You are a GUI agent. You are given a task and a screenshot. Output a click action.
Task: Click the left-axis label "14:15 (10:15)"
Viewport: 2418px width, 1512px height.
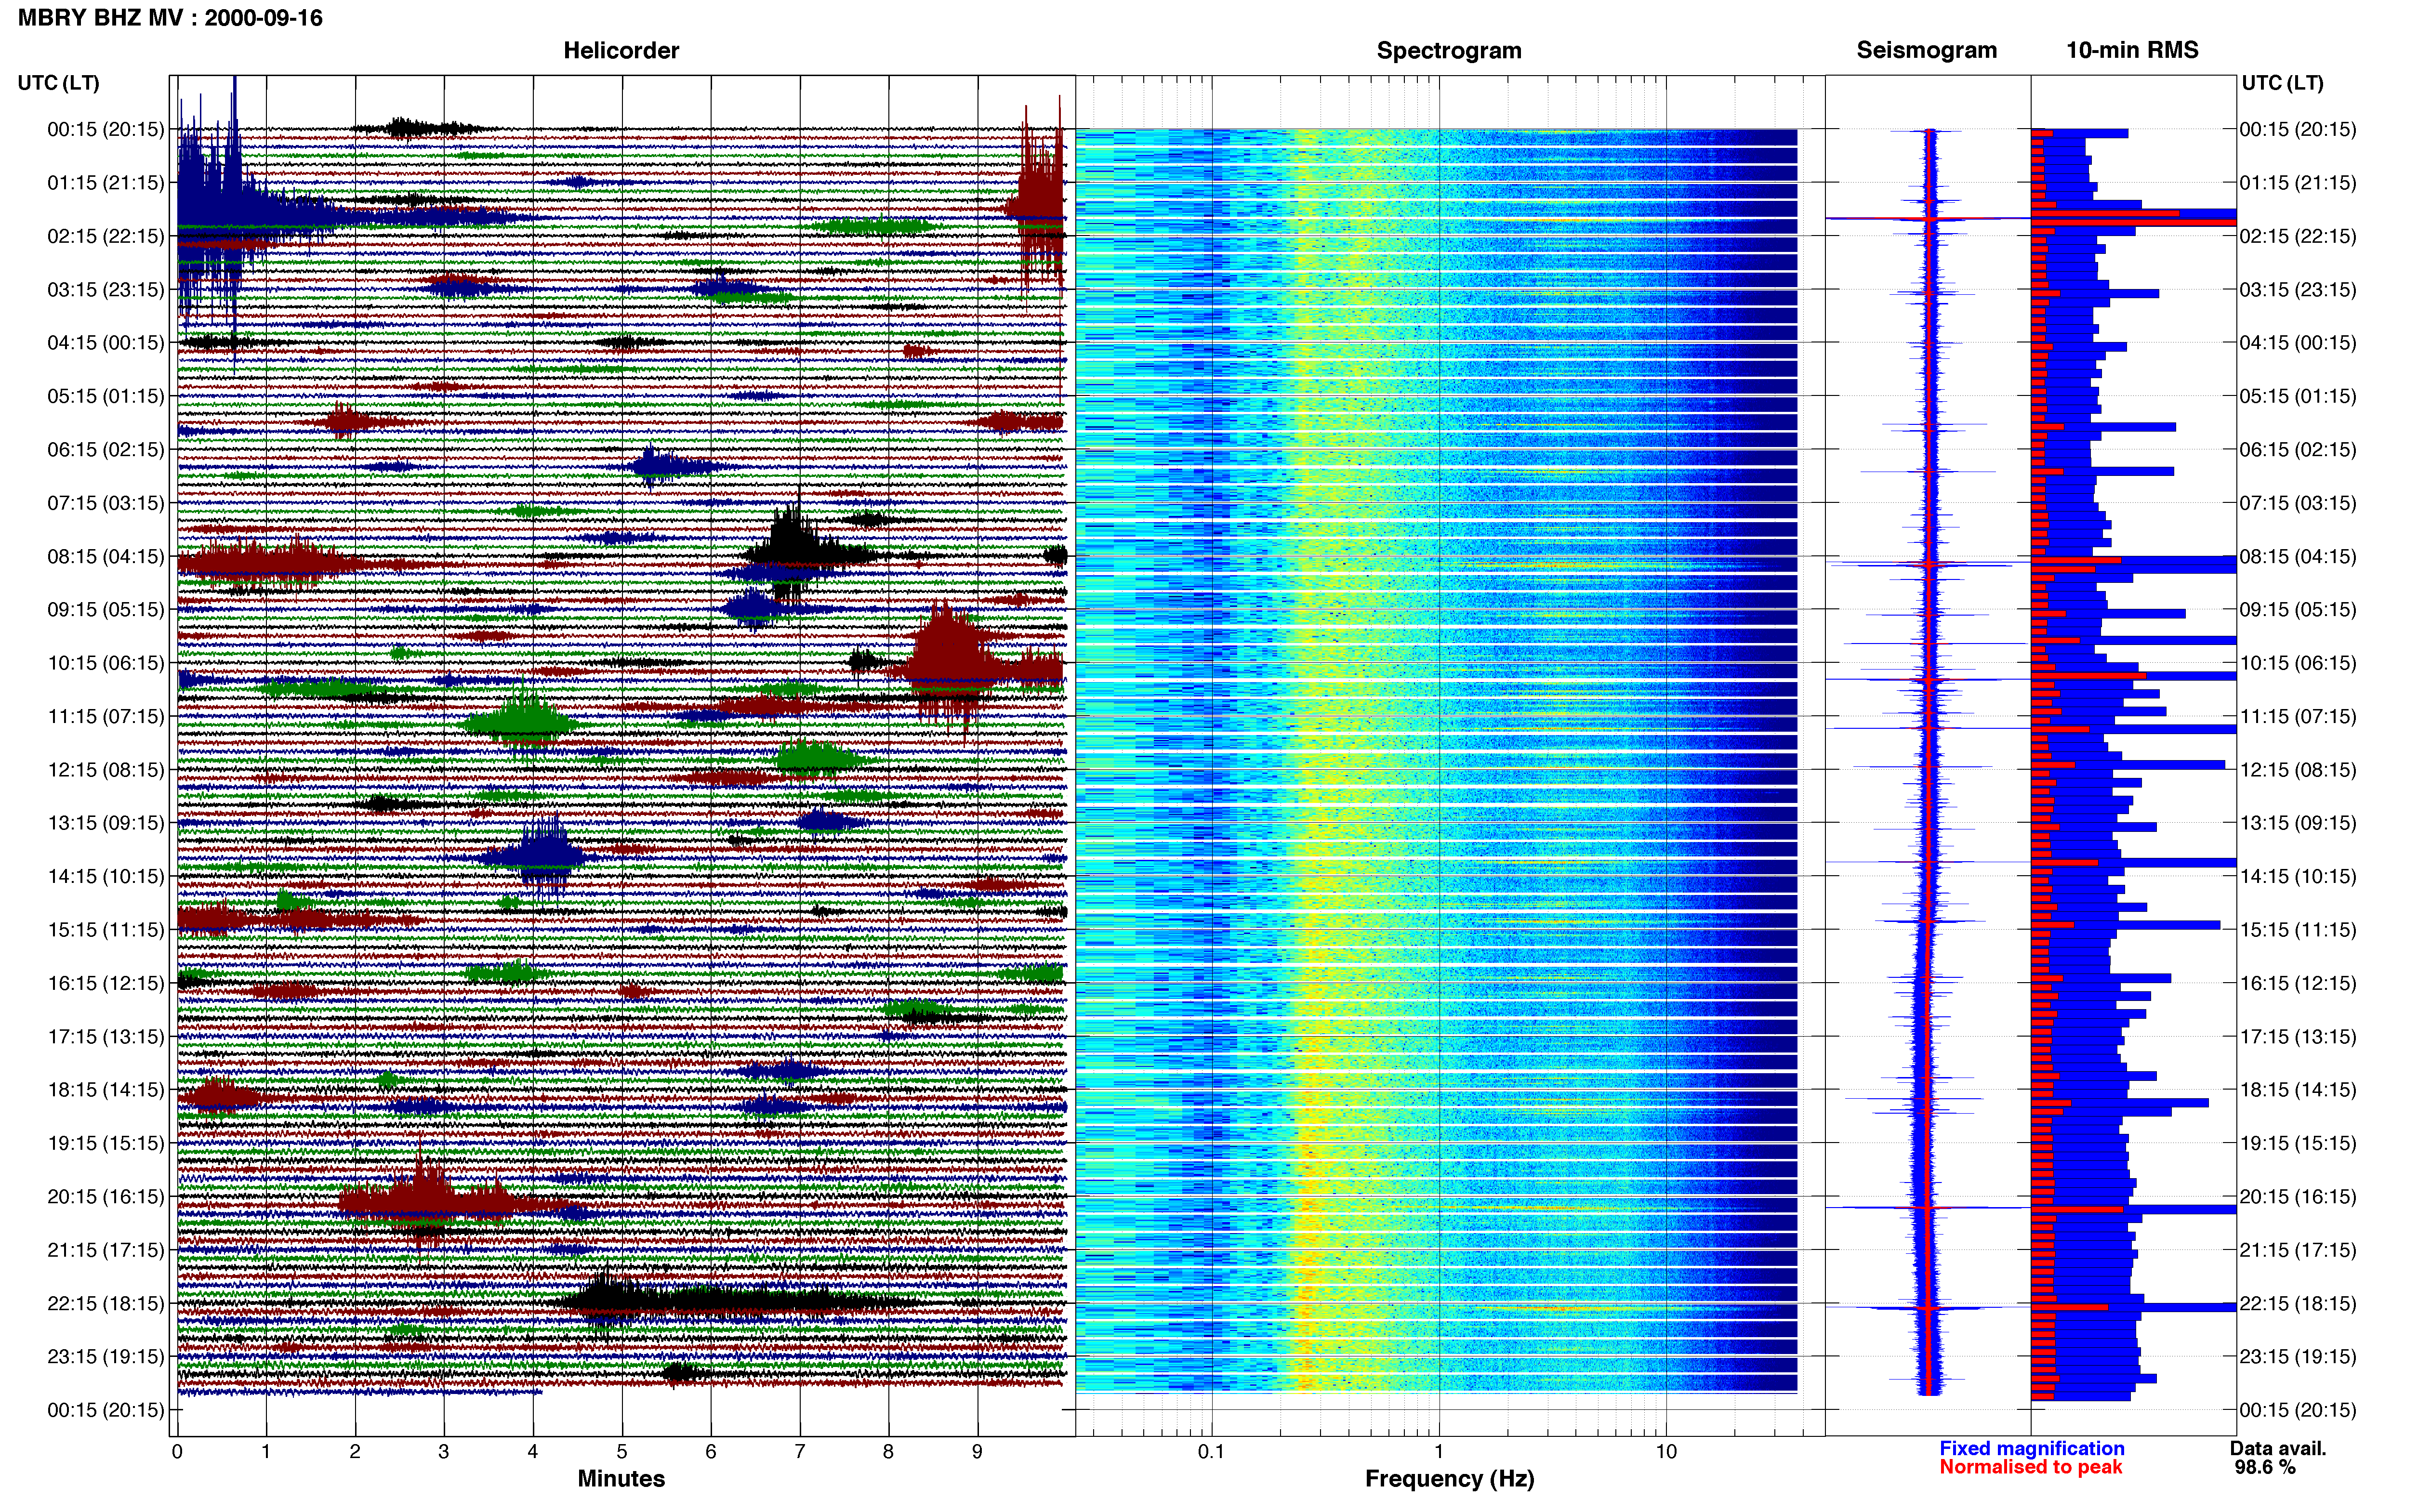[105, 876]
